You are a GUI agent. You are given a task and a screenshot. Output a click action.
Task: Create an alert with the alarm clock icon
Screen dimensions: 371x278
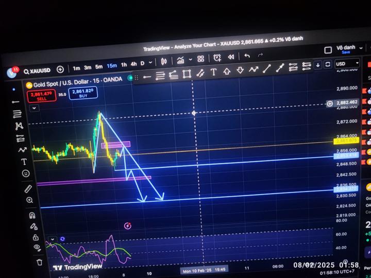coord(217,58)
